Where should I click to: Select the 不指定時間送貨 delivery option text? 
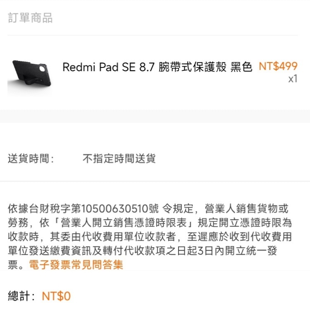[x=119, y=159]
